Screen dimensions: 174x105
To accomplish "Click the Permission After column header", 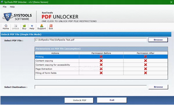I will coord(146,53).
